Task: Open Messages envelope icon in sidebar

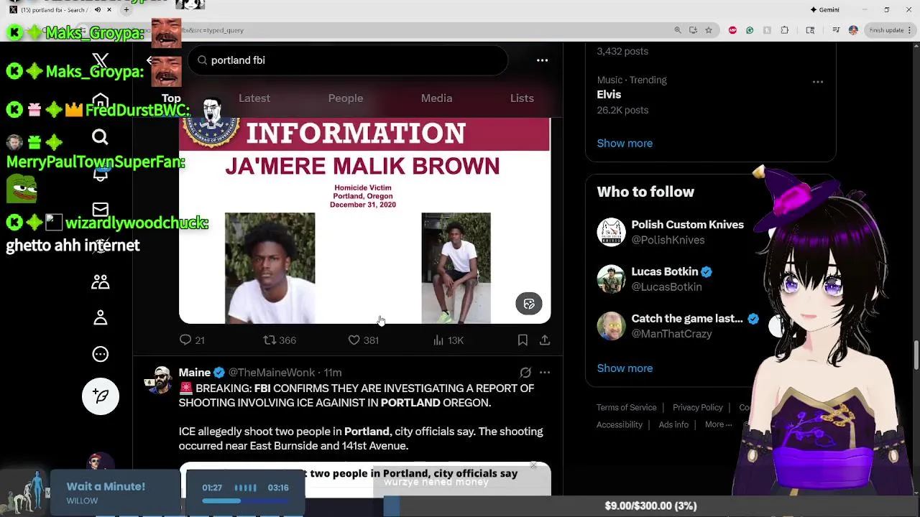Action: (100, 209)
